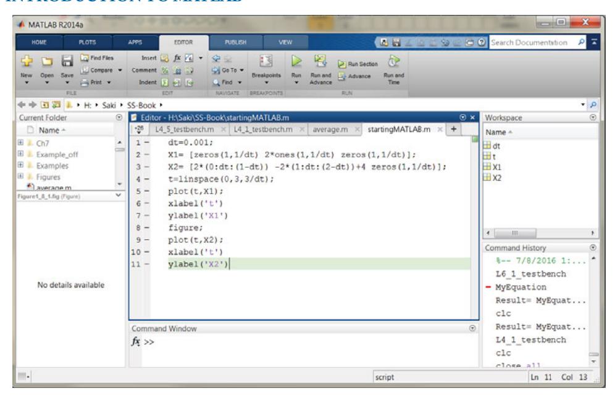The width and height of the screenshot is (615, 396).
Task: Open the address bar history dropdown
Action: (583, 105)
